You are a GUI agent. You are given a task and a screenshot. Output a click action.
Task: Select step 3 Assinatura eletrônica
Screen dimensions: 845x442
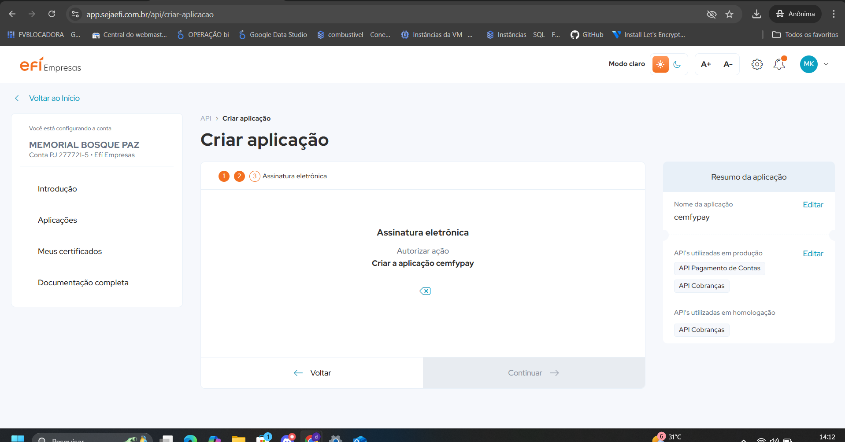click(x=288, y=176)
